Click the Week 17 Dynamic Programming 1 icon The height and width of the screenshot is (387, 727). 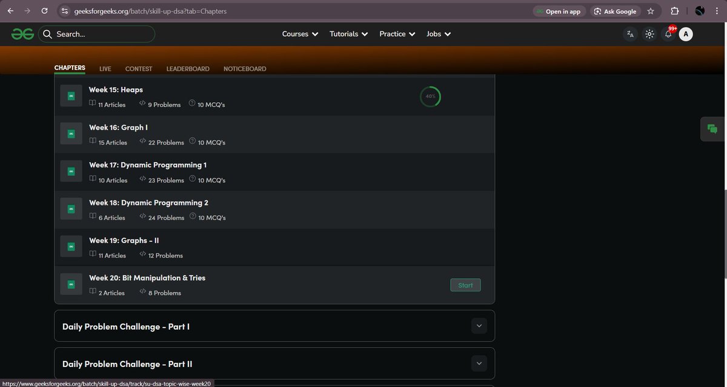(71, 171)
